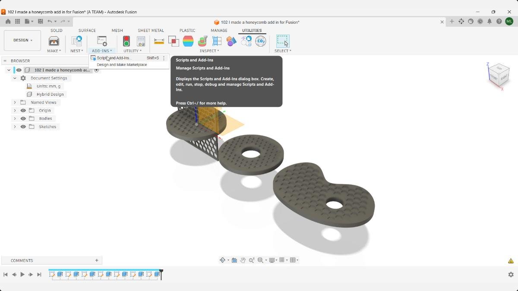
Task: Click the Orbit navigation icon
Action: click(x=223, y=260)
